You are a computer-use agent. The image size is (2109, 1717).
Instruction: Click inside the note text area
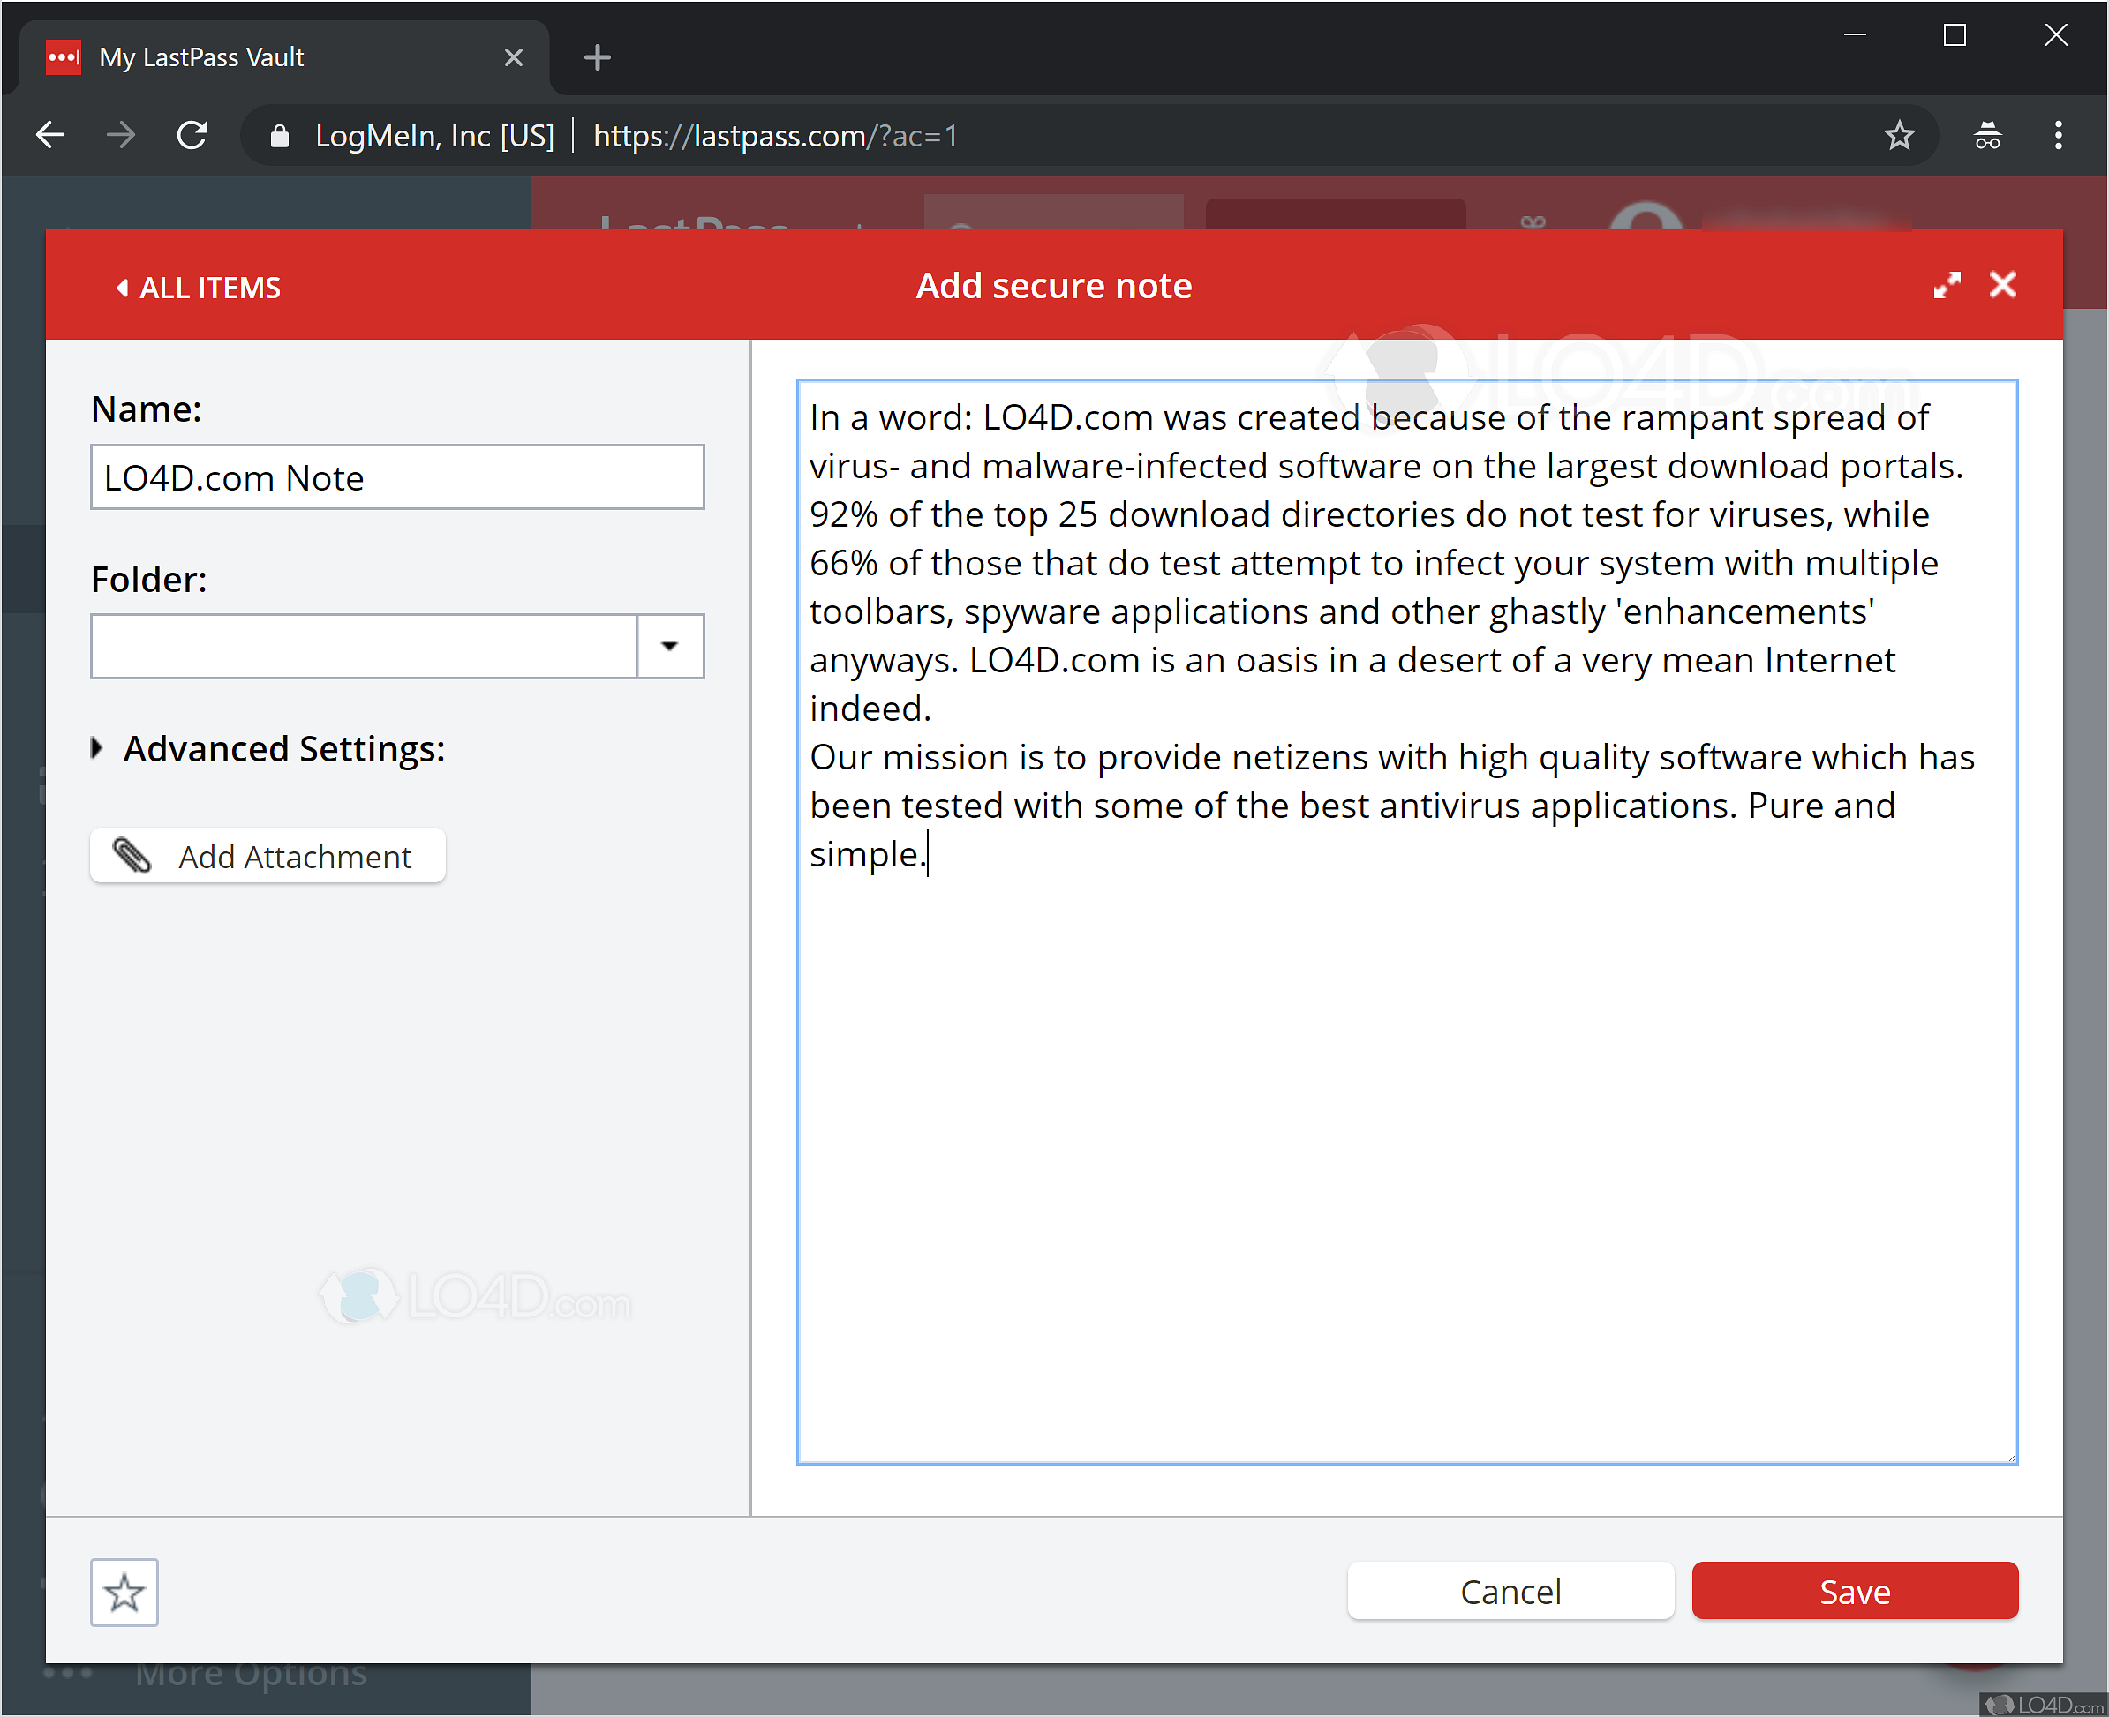pyautogui.click(x=1405, y=1137)
